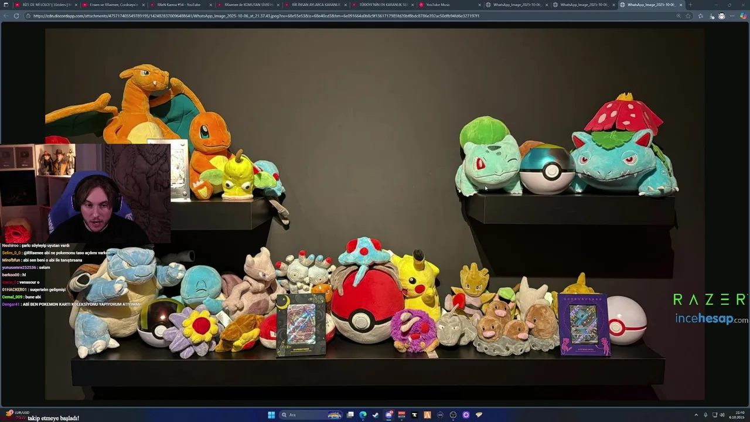This screenshot has width=750, height=422.
Task: Click the zoom magnifier icon in address bar
Action: 679,16
